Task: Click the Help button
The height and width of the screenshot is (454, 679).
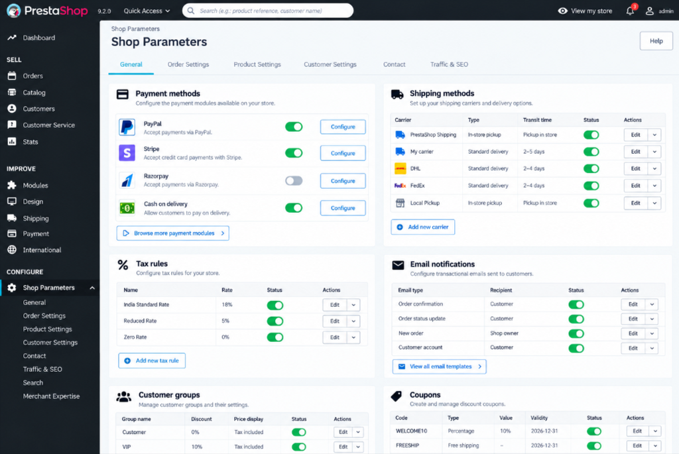Action: [656, 41]
